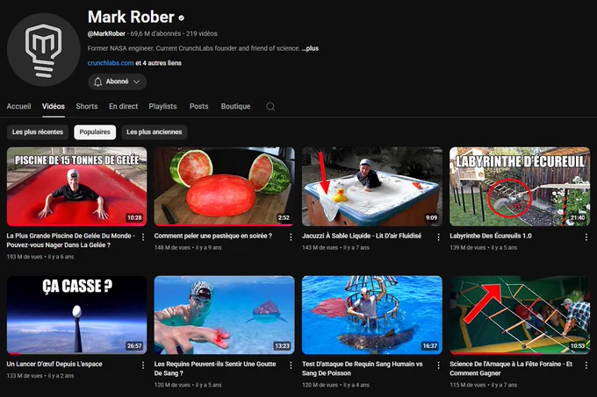The width and height of the screenshot is (597, 397).
Task: Select the Vidéos tab
Action: pyautogui.click(x=54, y=106)
